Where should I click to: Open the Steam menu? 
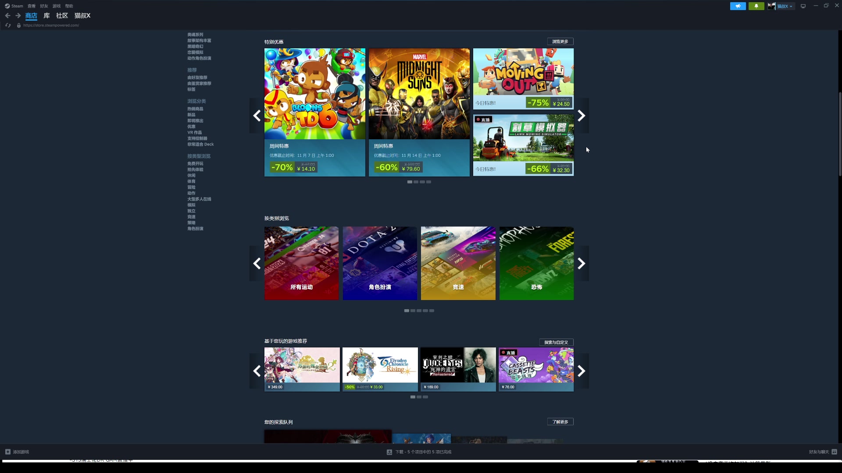[x=17, y=6]
